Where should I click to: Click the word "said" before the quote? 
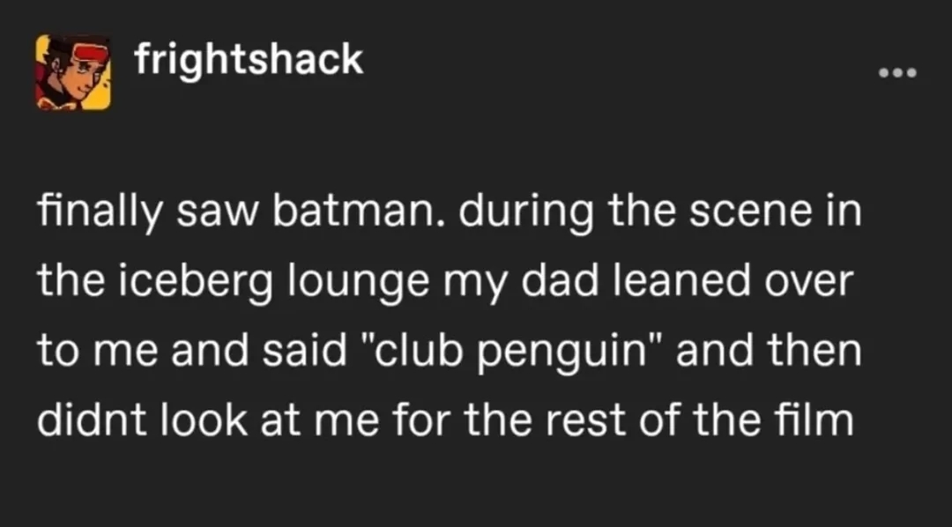305,352
